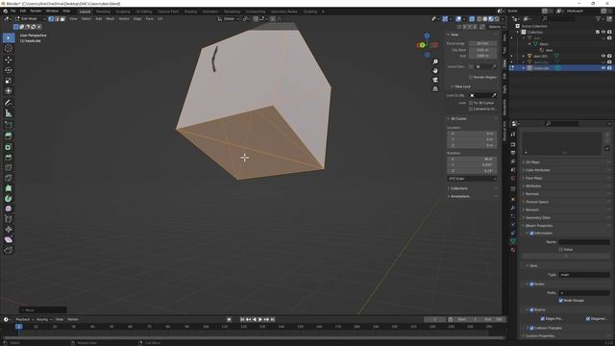
Task: Expand the Geometry Data panel
Action: click(537, 218)
